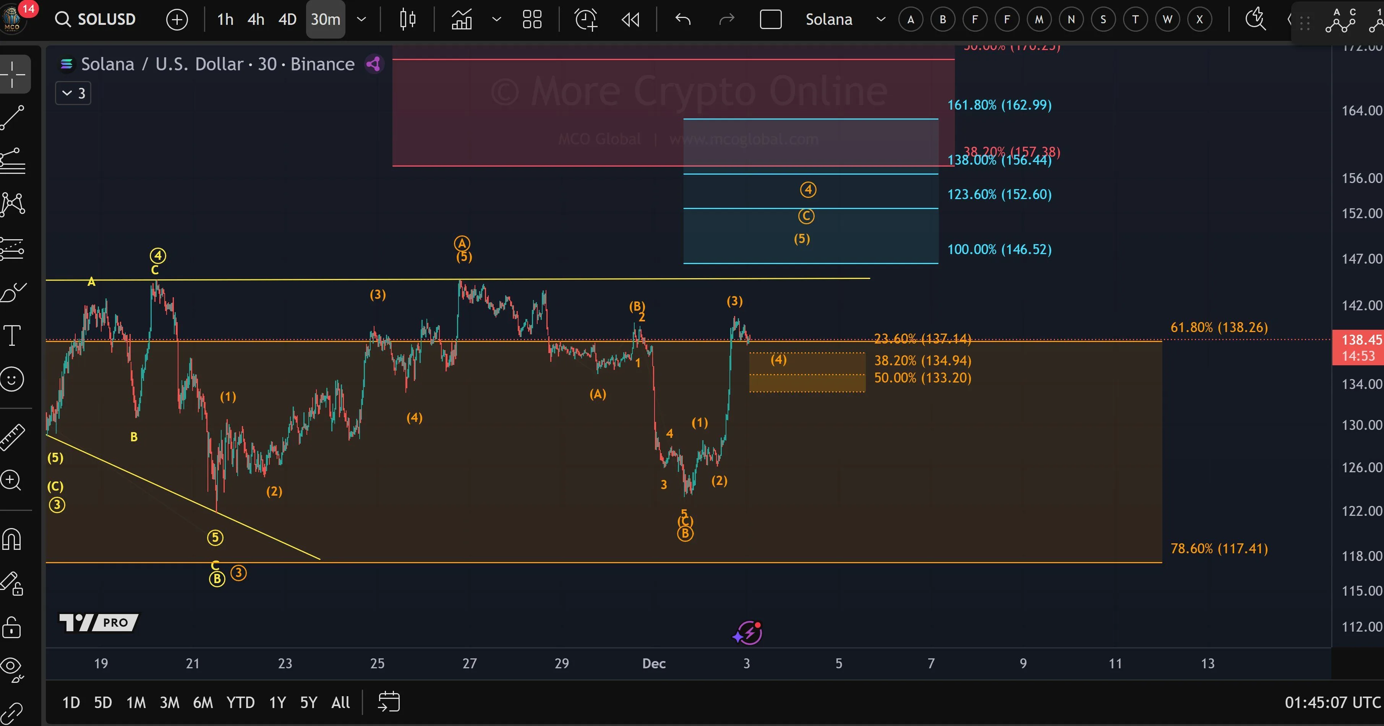Collapse the indicator legend showing 3
The width and height of the screenshot is (1384, 726).
pyautogui.click(x=73, y=94)
